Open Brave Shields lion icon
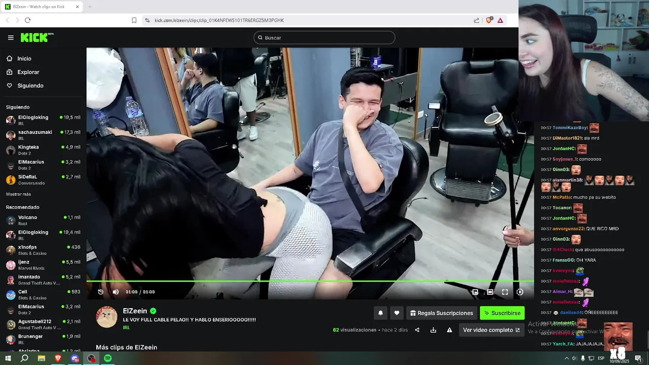649x365 pixels. click(x=489, y=20)
